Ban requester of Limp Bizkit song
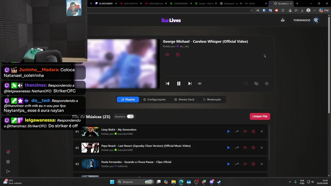The height and width of the screenshot is (186, 331). click(245, 131)
